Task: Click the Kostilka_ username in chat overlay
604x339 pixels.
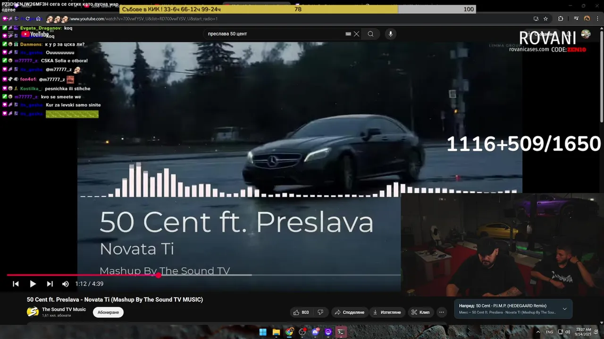Action: point(31,89)
